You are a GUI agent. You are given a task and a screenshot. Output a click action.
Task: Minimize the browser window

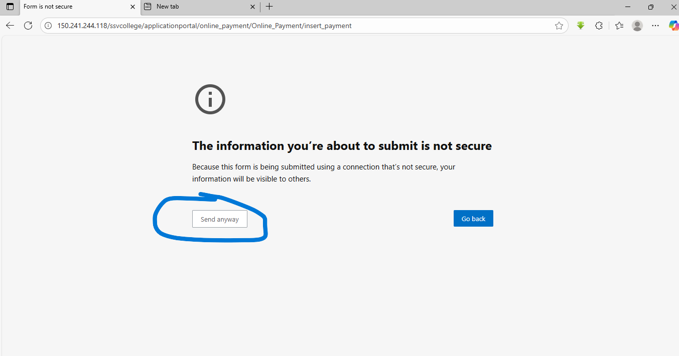[x=628, y=7]
